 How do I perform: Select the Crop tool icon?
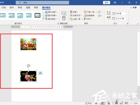tap(109, 13)
